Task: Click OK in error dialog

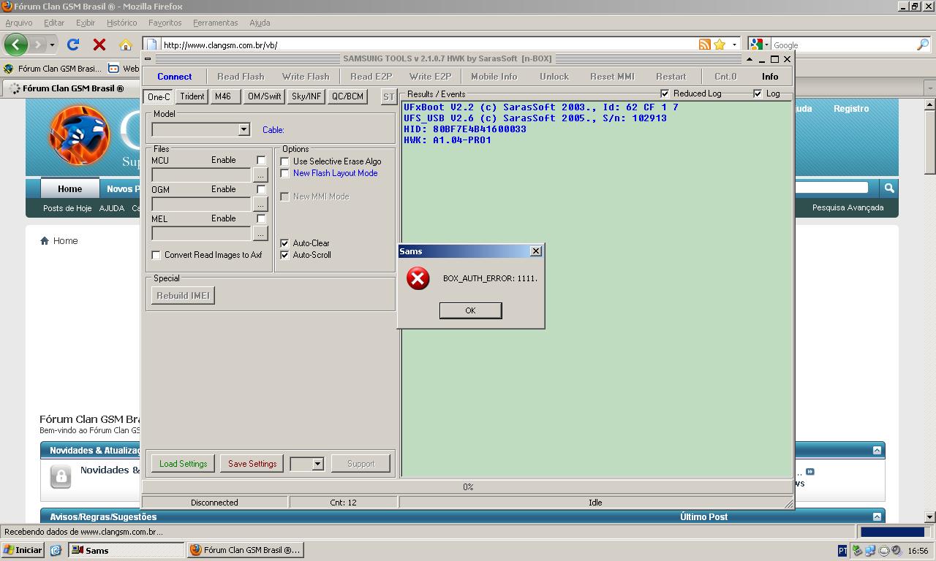Action: pyautogui.click(x=470, y=310)
